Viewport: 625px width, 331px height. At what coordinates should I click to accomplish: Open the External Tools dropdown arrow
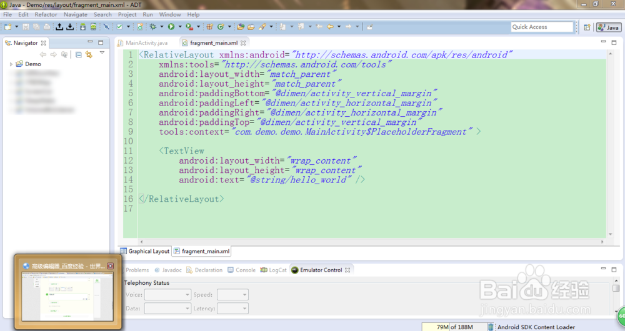(x=199, y=27)
